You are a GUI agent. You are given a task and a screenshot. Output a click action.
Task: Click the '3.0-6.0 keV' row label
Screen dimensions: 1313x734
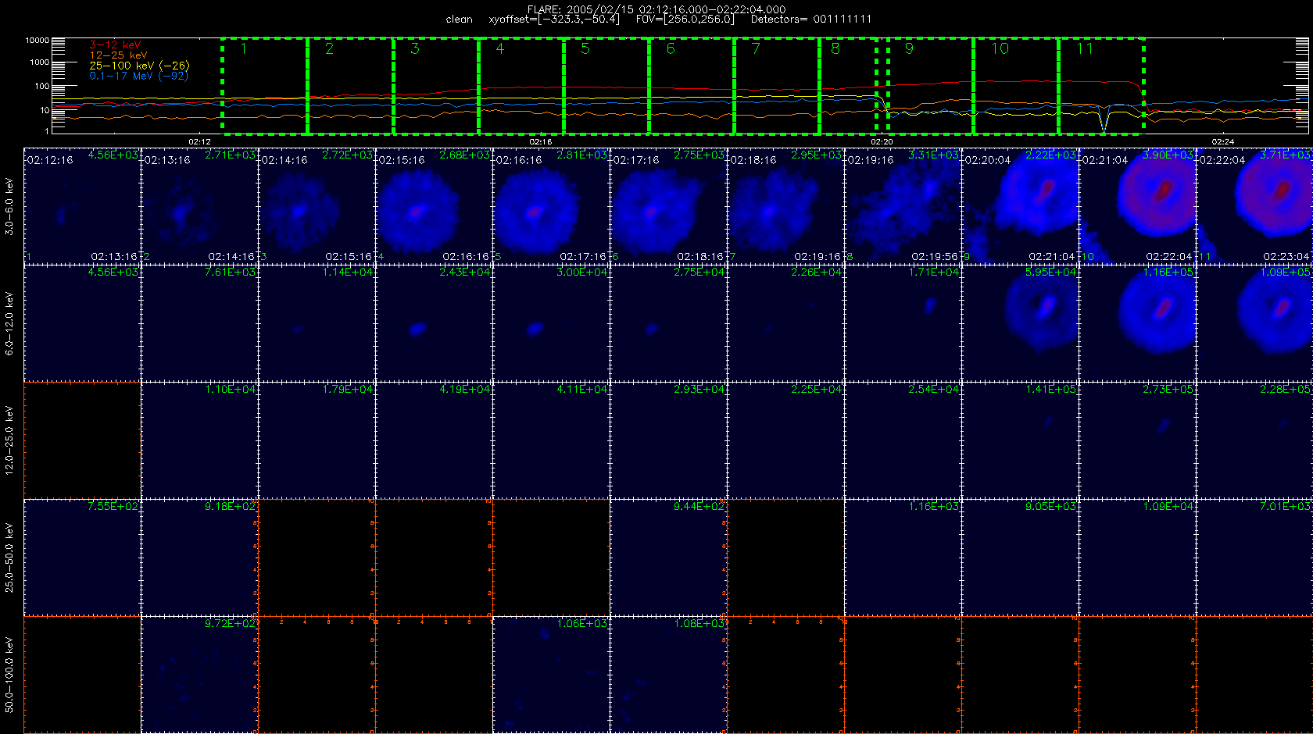pyautogui.click(x=9, y=206)
